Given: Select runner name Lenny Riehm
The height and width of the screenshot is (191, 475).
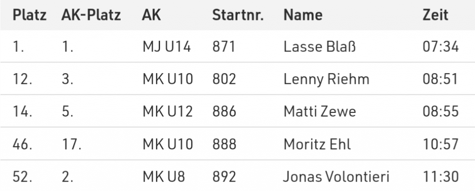Looking at the screenshot, I should point(327,80).
